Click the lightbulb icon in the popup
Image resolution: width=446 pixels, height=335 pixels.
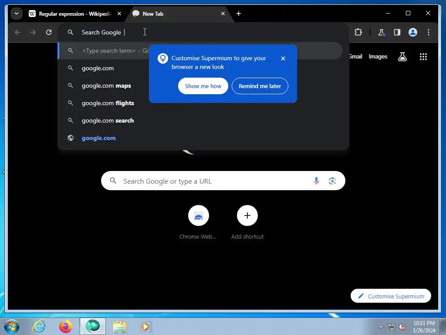point(163,58)
